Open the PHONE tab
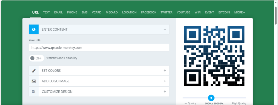Image resolution: width=278 pixels, height=105 pixels. (72, 12)
